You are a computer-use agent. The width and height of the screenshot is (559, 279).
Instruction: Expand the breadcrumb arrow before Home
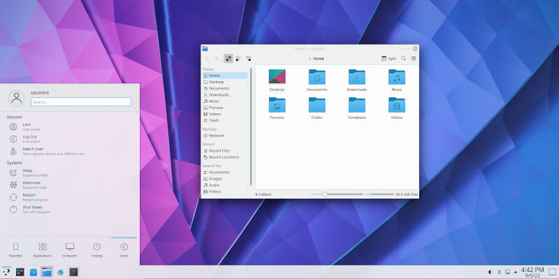tap(310, 59)
